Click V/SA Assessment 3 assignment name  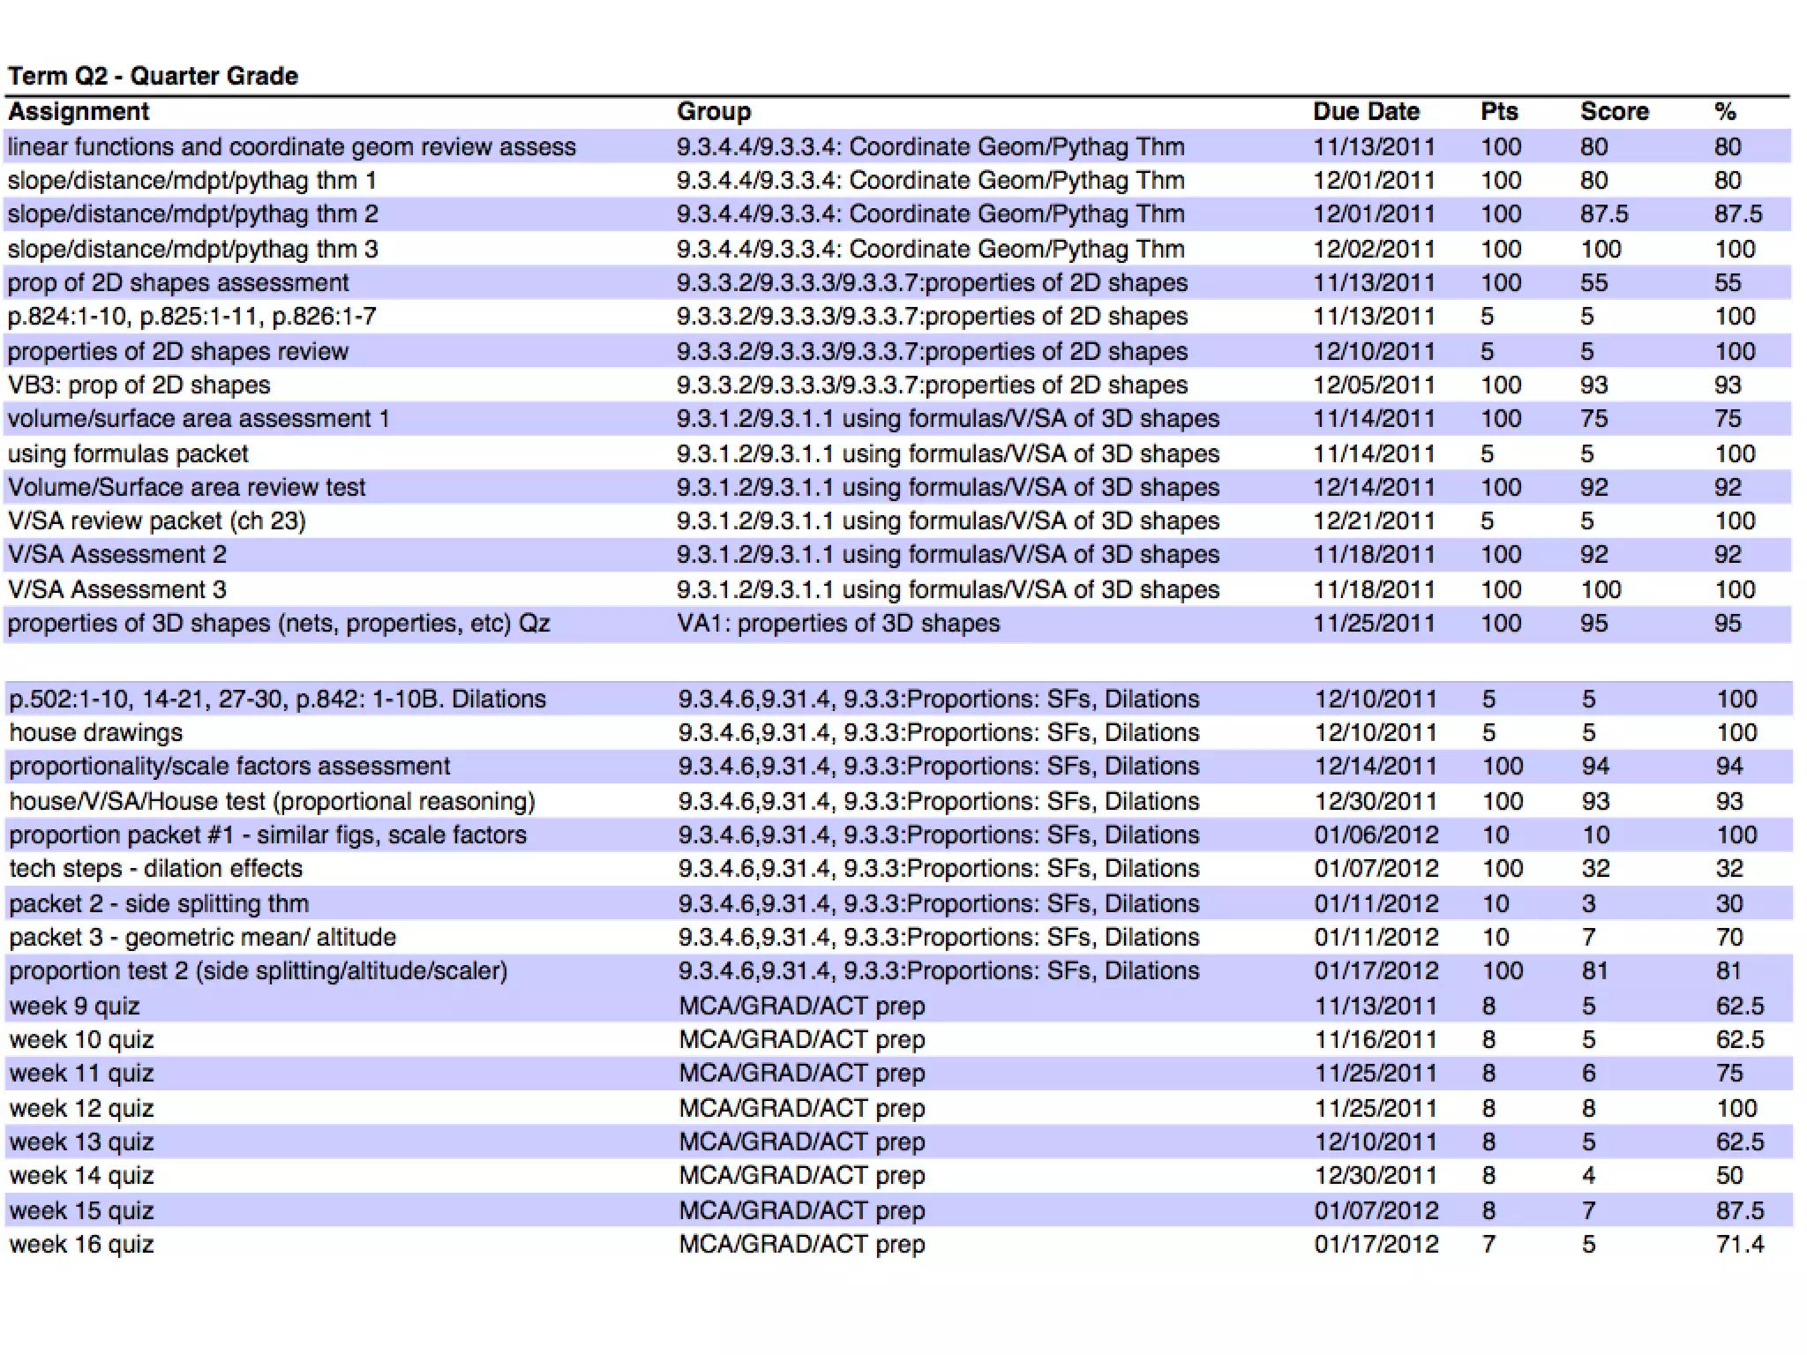coord(116,589)
